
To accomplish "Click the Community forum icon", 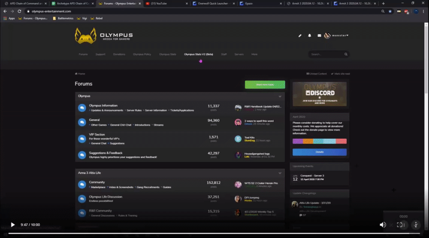I will tap(82, 184).
